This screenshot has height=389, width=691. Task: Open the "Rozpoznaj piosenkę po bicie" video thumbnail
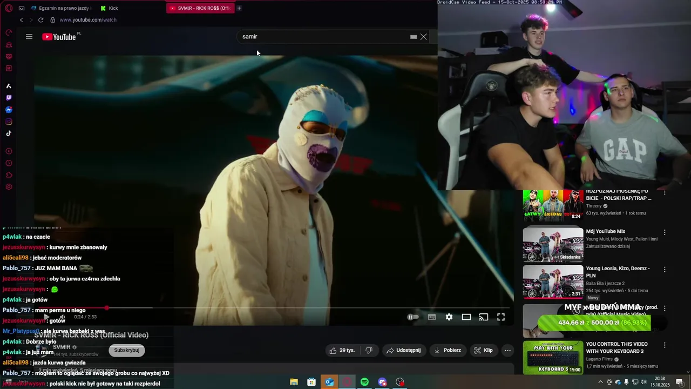[553, 205]
